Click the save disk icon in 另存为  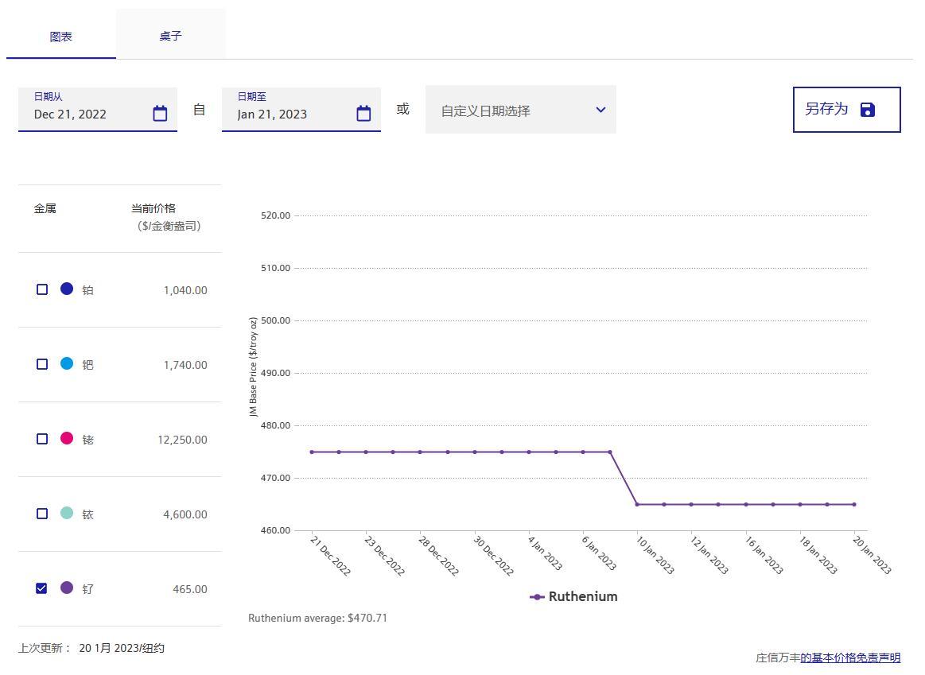[x=868, y=110]
